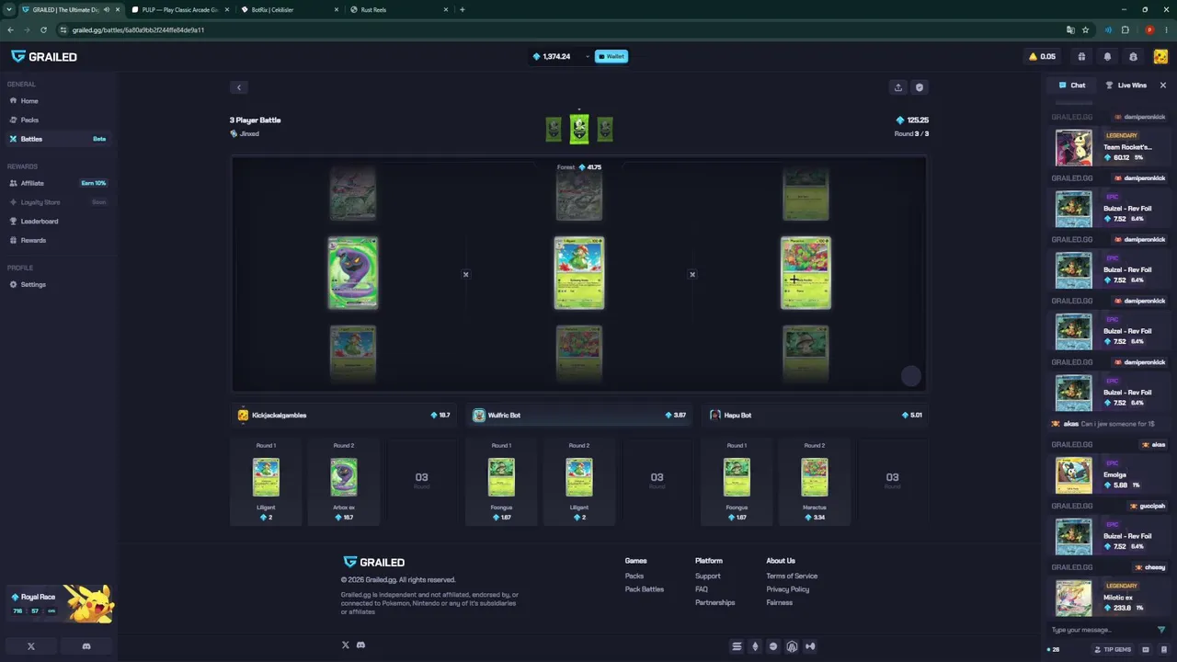
Task: Open the Partnerships footer link
Action: coord(715,603)
